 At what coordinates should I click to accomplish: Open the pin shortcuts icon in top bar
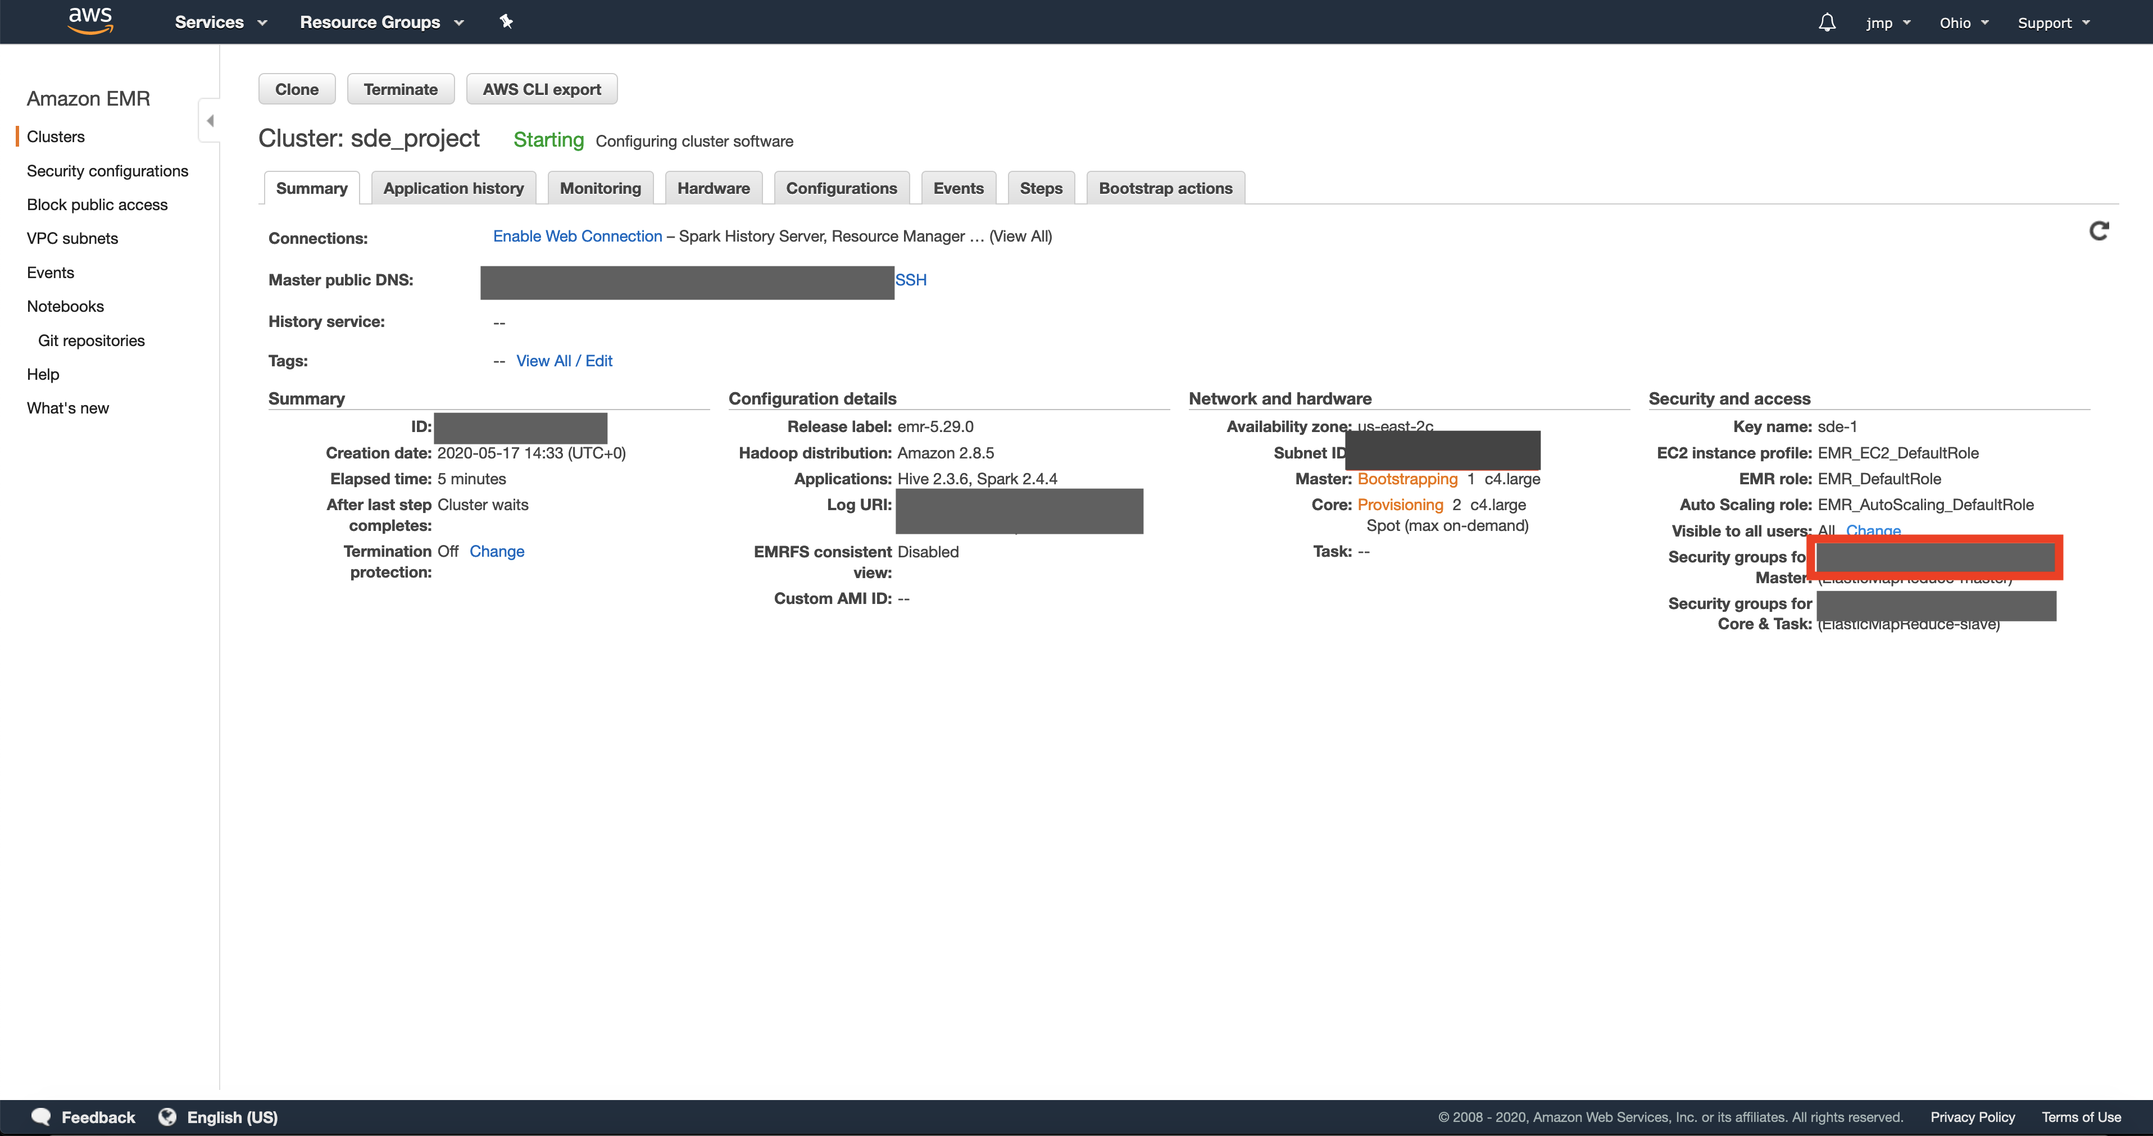click(x=506, y=22)
